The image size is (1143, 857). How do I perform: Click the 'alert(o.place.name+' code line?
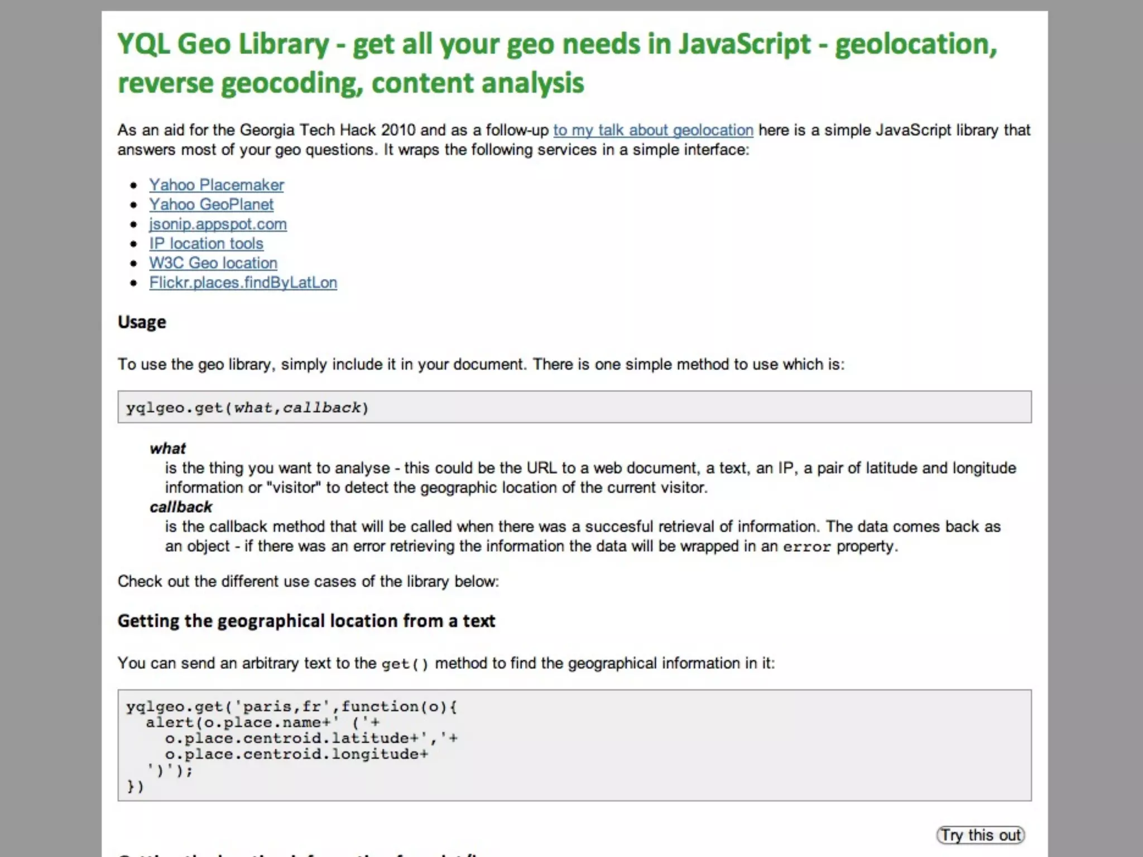(x=262, y=723)
